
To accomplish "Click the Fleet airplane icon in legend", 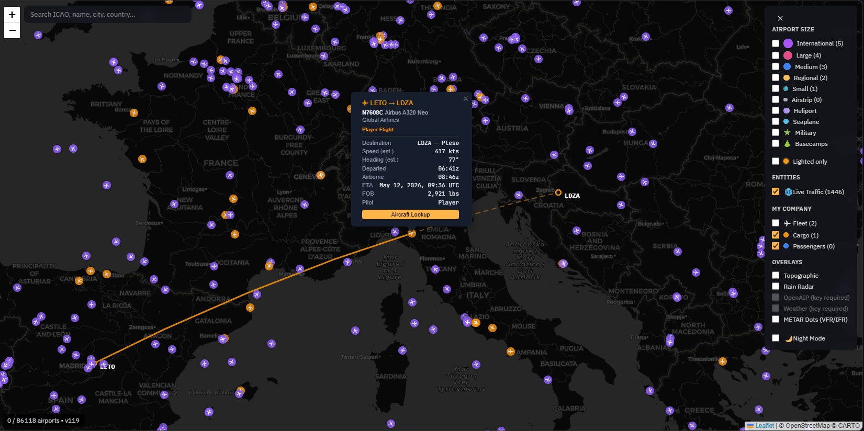I will (787, 223).
